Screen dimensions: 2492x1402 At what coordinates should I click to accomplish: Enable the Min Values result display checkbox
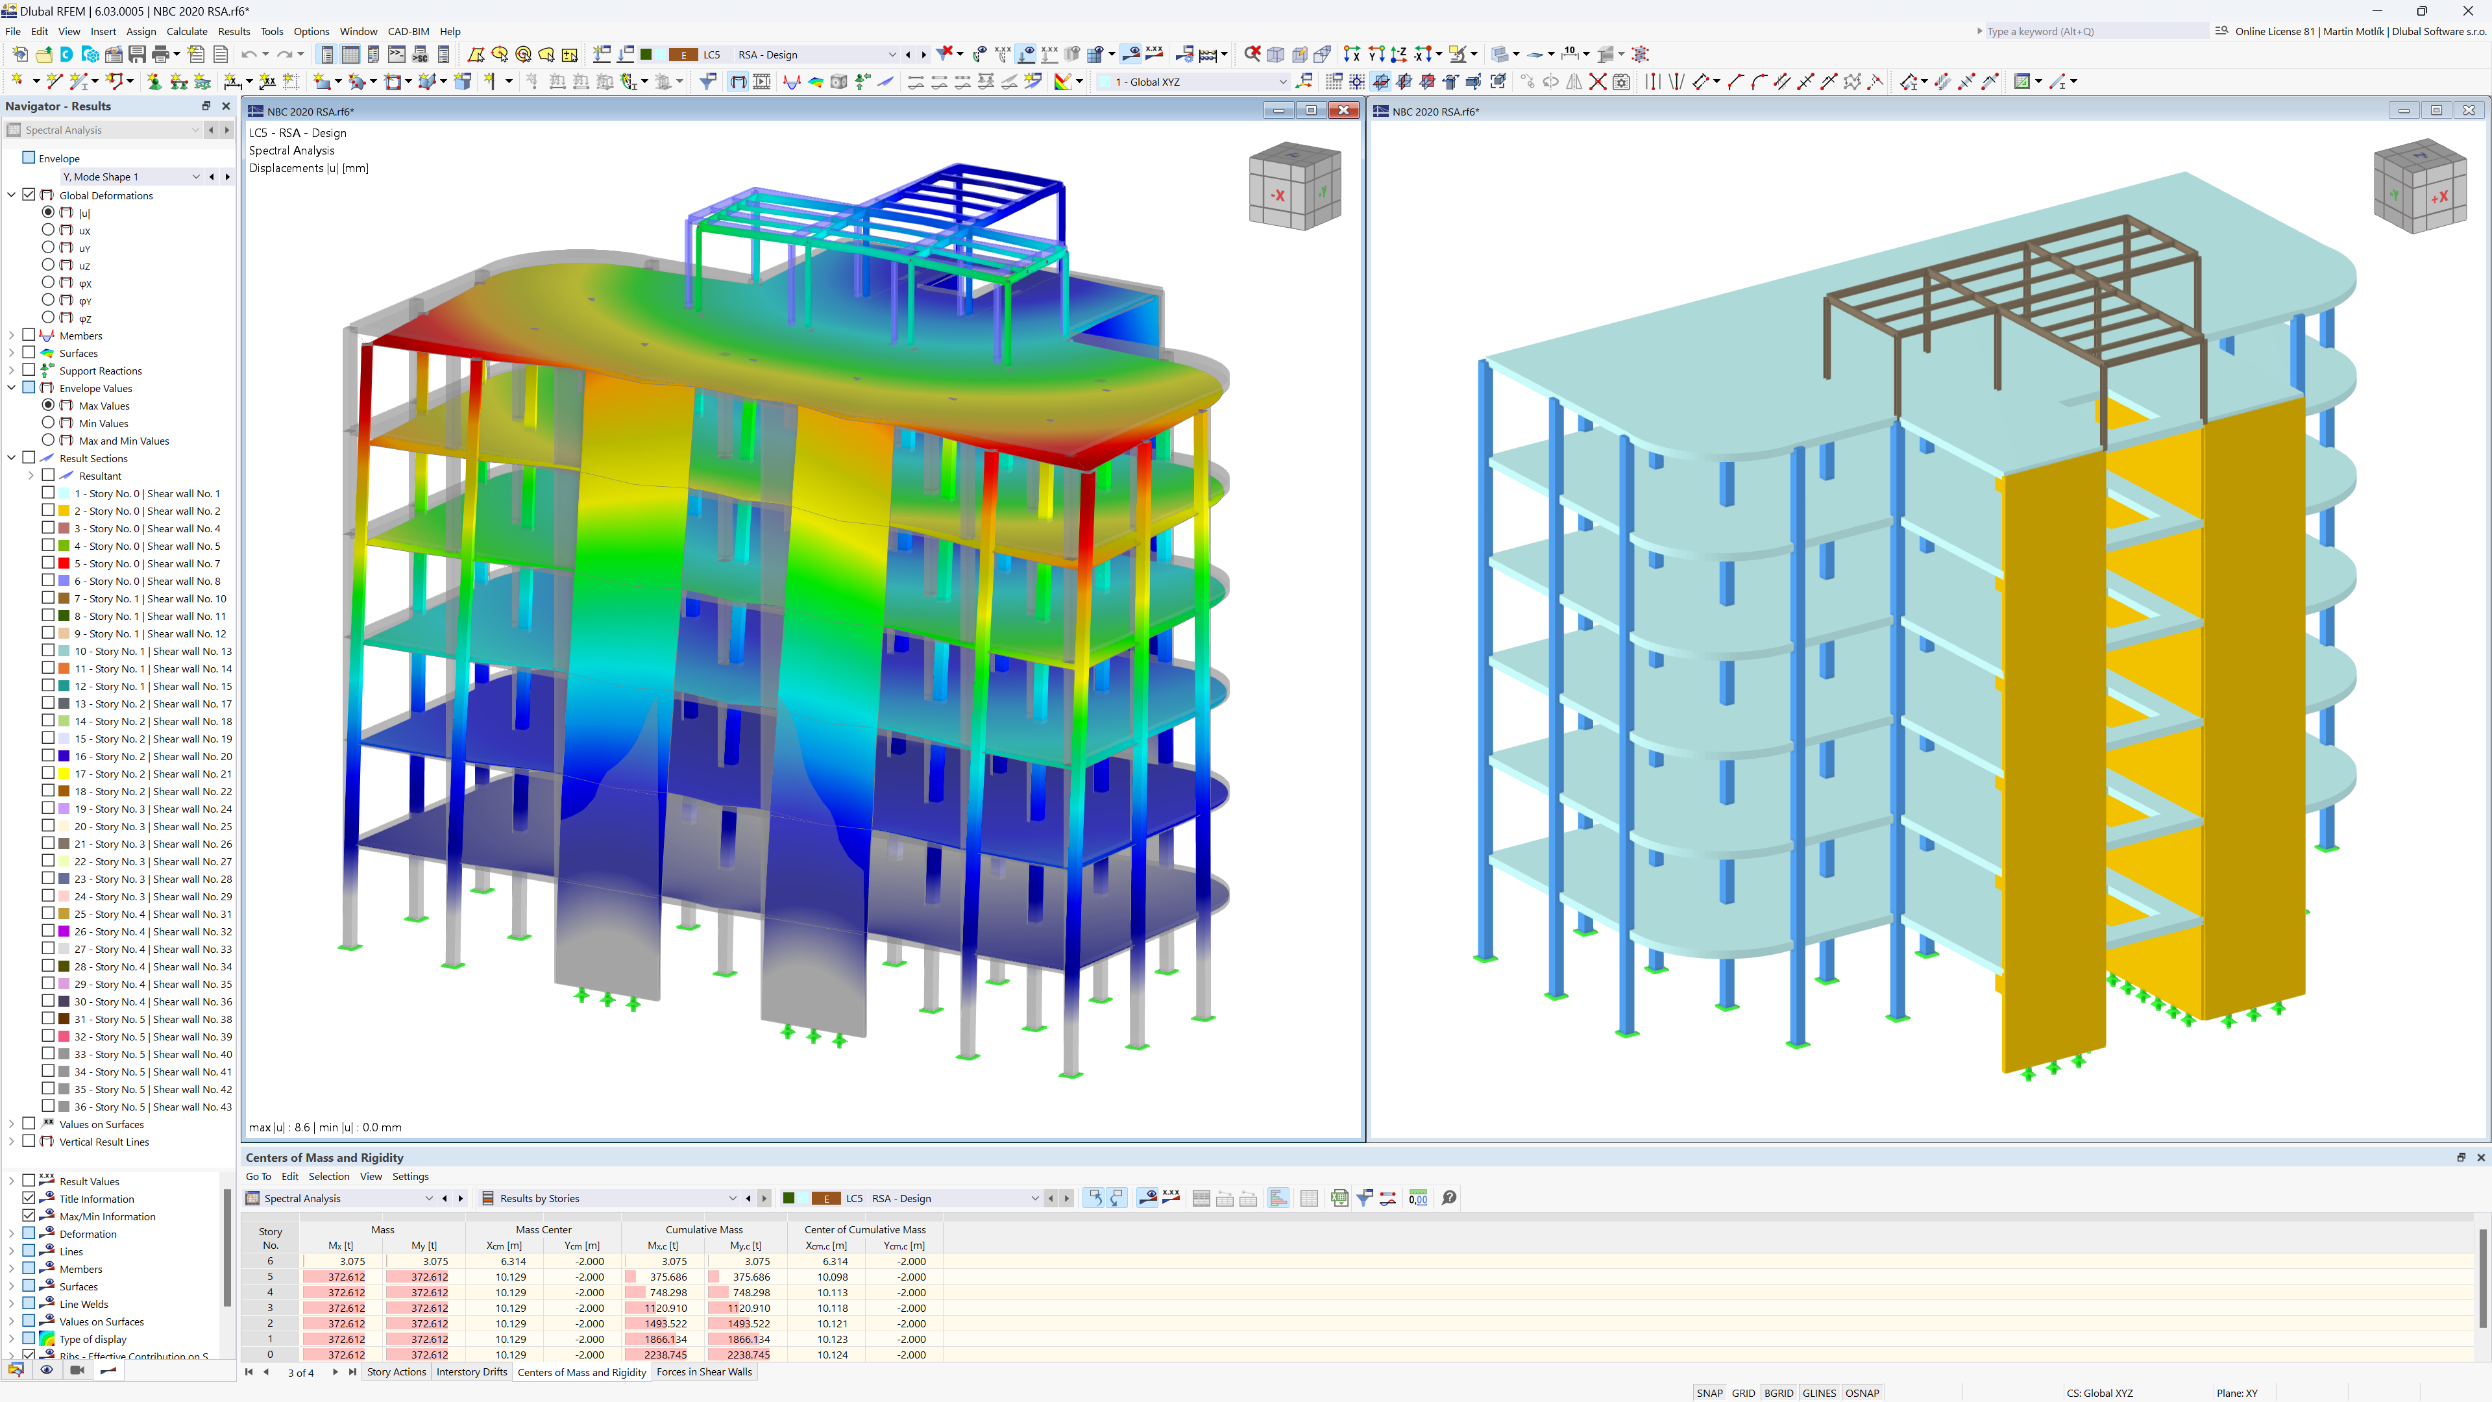point(46,423)
